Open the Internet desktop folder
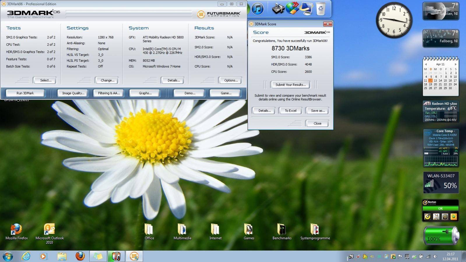 click(x=215, y=232)
